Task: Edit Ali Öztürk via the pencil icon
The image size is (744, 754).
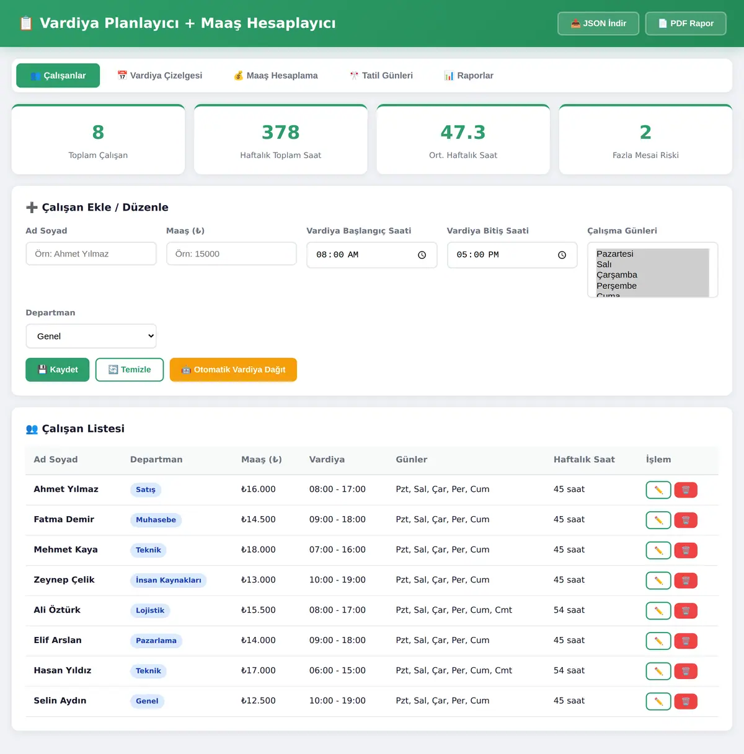Action: coord(658,611)
